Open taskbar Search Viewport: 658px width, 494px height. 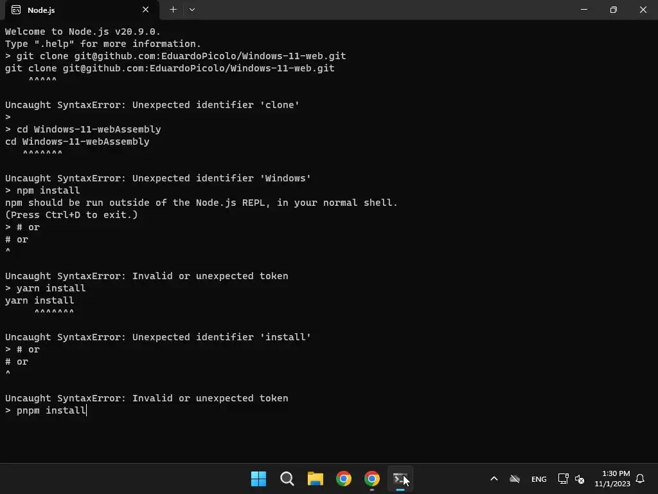coord(287,479)
